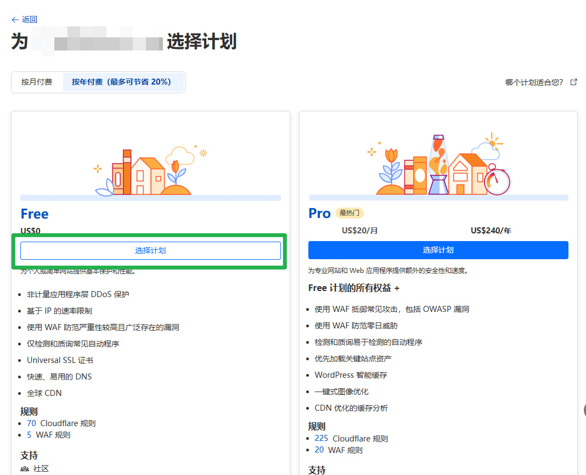Choose the Free plan 选择计划 button

(x=150, y=250)
